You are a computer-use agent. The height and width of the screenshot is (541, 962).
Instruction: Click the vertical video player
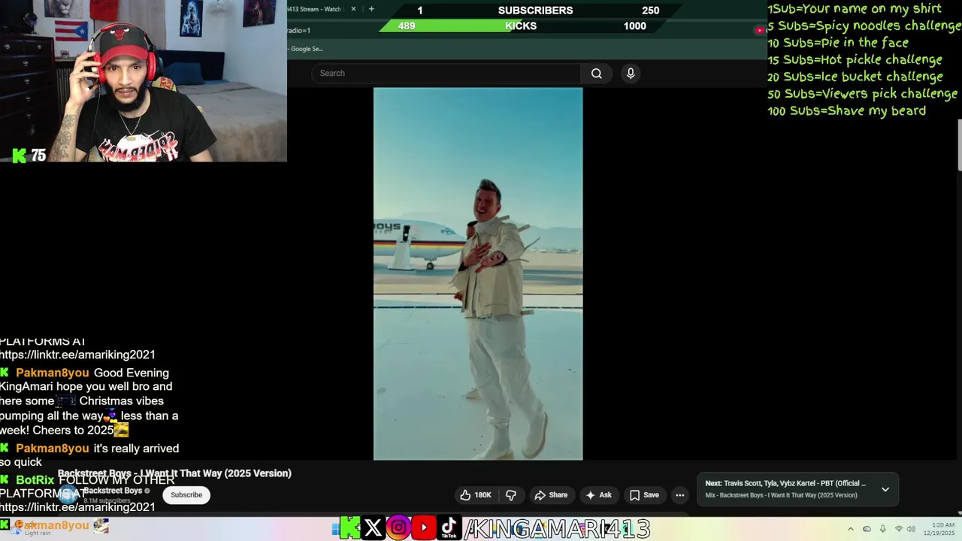(478, 274)
